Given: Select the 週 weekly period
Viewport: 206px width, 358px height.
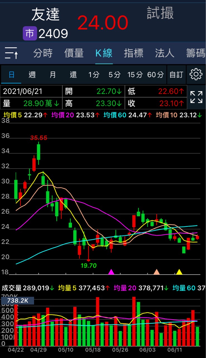Looking at the screenshot, I should click(32, 75).
